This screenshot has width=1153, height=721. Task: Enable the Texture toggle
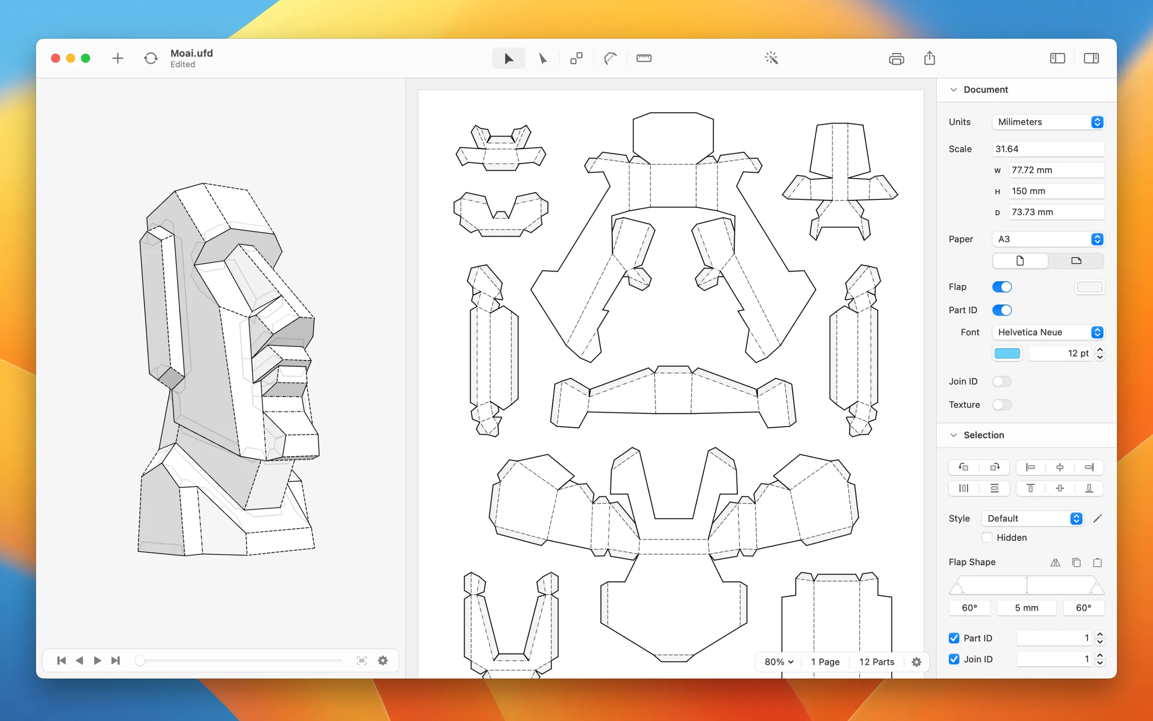tap(1002, 405)
